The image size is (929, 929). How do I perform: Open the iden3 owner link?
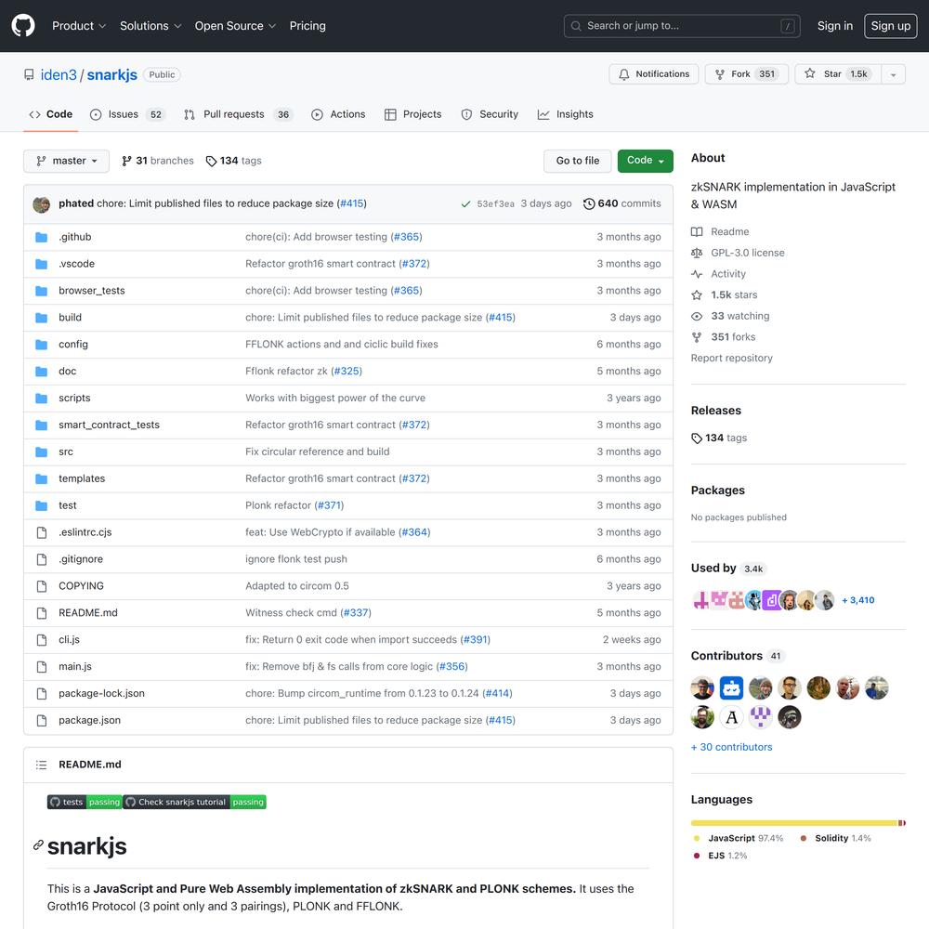click(x=59, y=74)
